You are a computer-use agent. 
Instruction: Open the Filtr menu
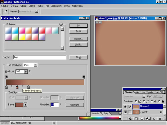pos(47,6)
